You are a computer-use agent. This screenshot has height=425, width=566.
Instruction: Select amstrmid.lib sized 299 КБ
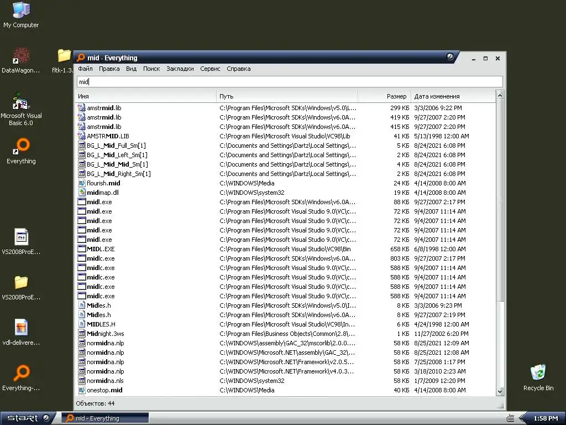(104, 108)
